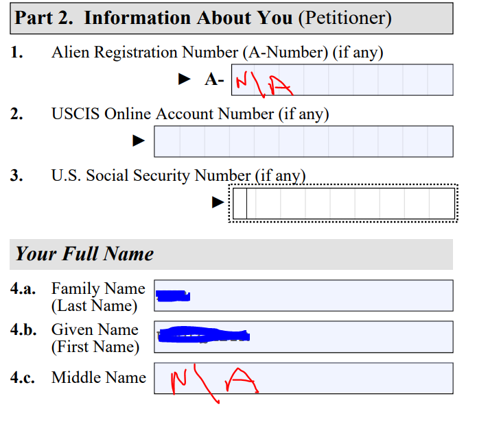Click the arrow marker before A- prefix
488x424 pixels.
click(x=184, y=79)
